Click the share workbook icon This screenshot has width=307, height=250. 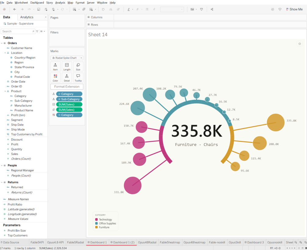212,9
